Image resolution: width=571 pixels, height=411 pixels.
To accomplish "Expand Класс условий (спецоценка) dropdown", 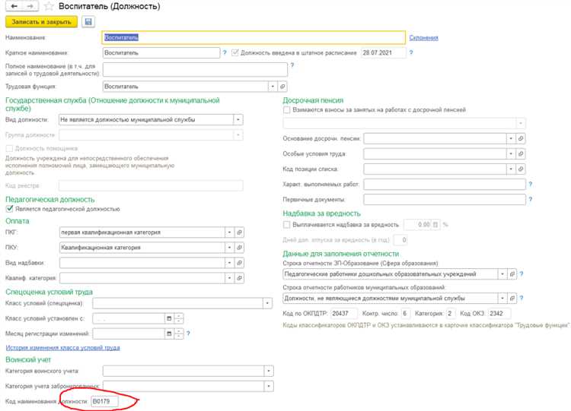I will tap(268, 303).
